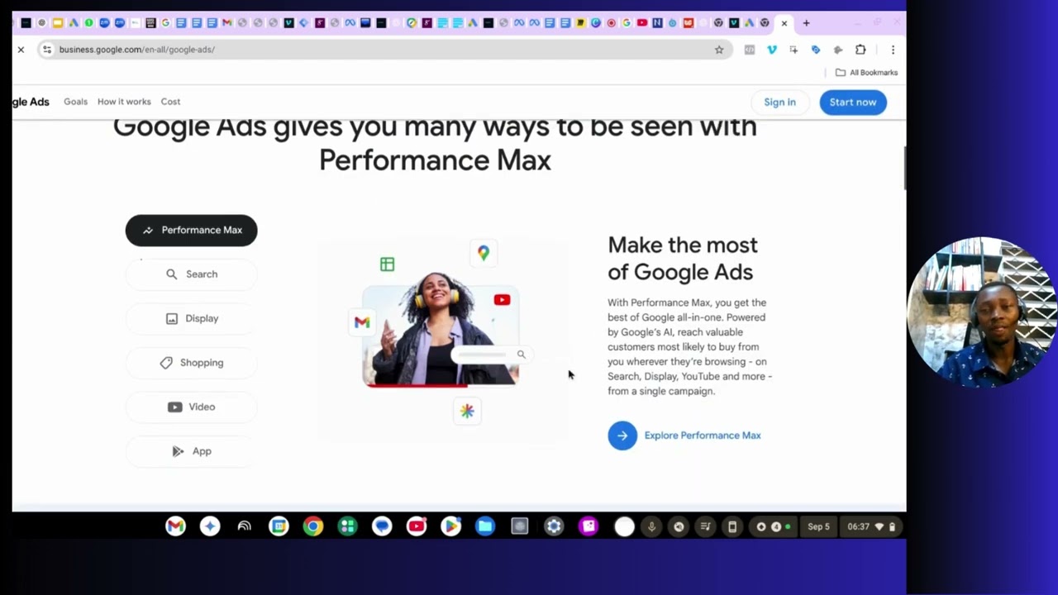The width and height of the screenshot is (1058, 595).
Task: Open YouTube from the shelf
Action: tap(417, 526)
